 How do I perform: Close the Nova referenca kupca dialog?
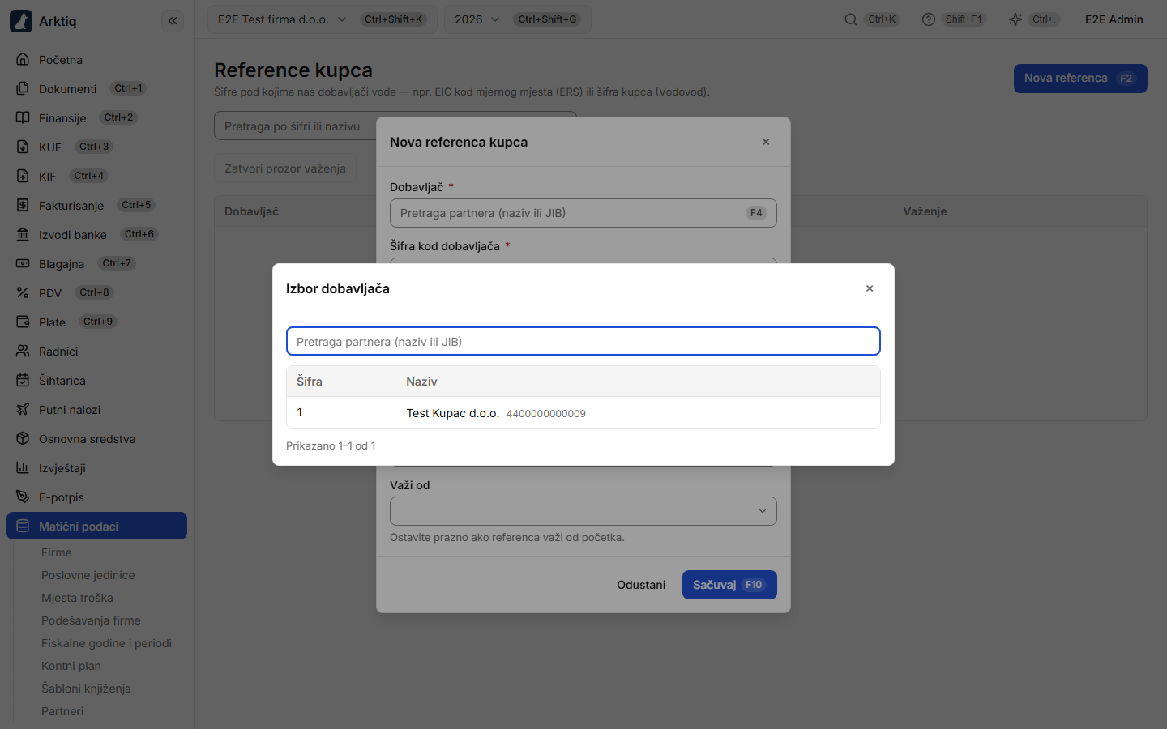click(766, 142)
